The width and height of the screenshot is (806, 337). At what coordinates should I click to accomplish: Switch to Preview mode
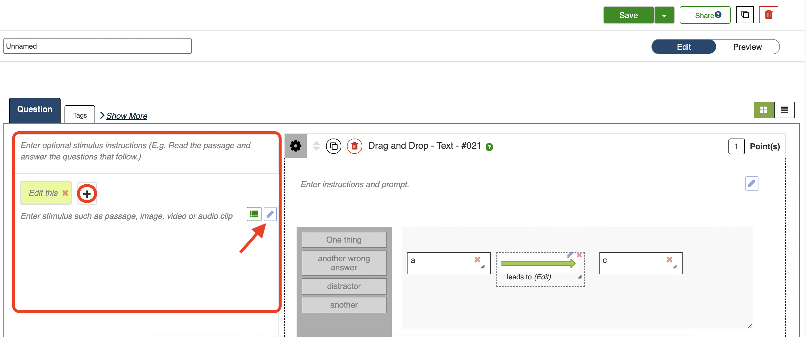(x=747, y=47)
